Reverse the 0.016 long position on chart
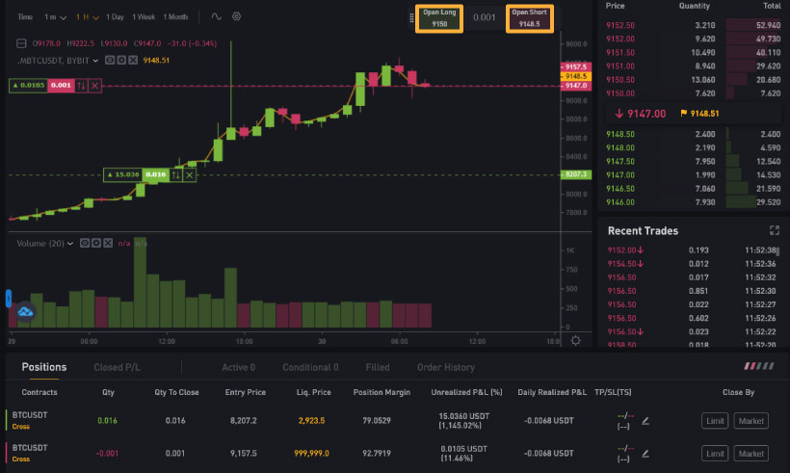Screen dimensions: 790x473 [x=176, y=174]
